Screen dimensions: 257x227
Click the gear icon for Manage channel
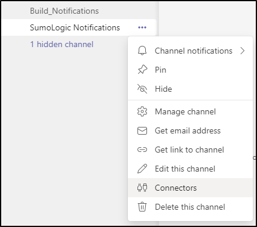click(142, 111)
